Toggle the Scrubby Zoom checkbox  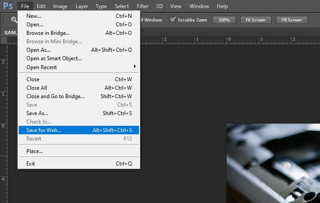(173, 20)
